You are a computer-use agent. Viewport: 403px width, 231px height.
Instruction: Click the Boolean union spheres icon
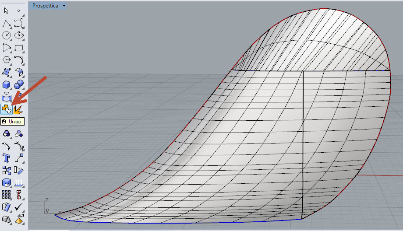coord(7,133)
